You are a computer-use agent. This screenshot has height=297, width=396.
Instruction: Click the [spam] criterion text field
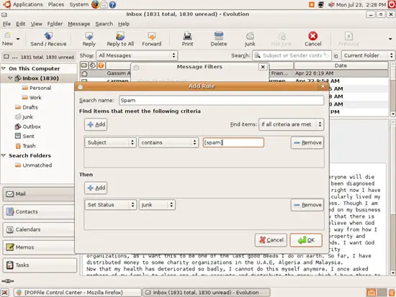coord(233,142)
